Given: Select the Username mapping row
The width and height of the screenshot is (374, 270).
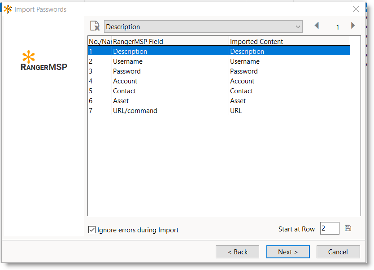Looking at the screenshot, I should (x=170, y=61).
